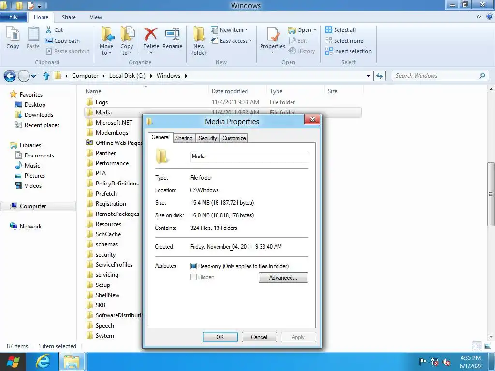Click the Help question mark icon

coord(490,17)
